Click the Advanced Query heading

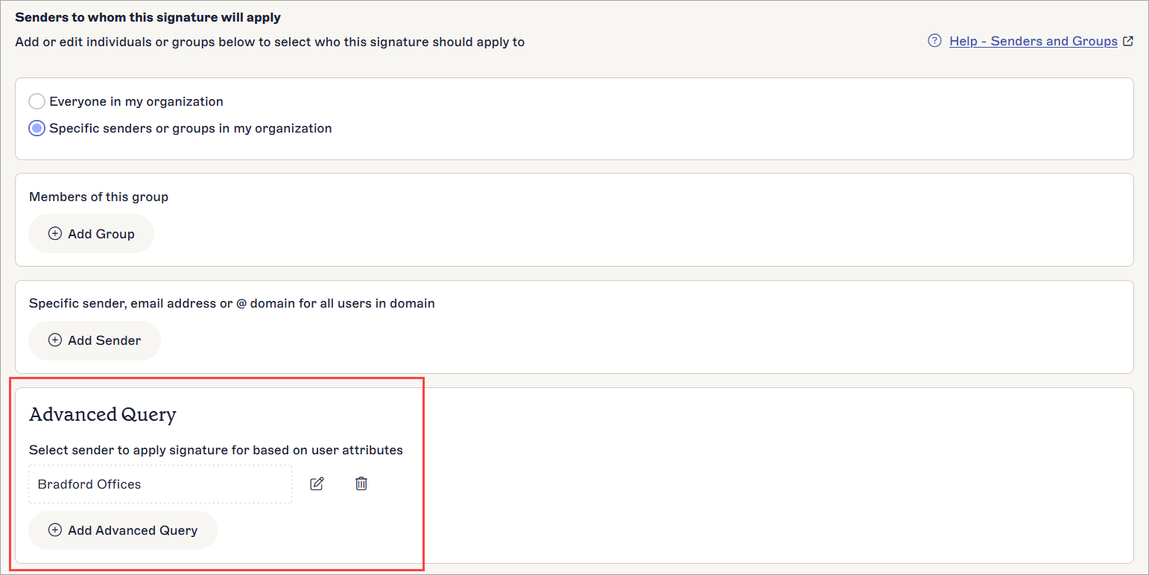[103, 415]
